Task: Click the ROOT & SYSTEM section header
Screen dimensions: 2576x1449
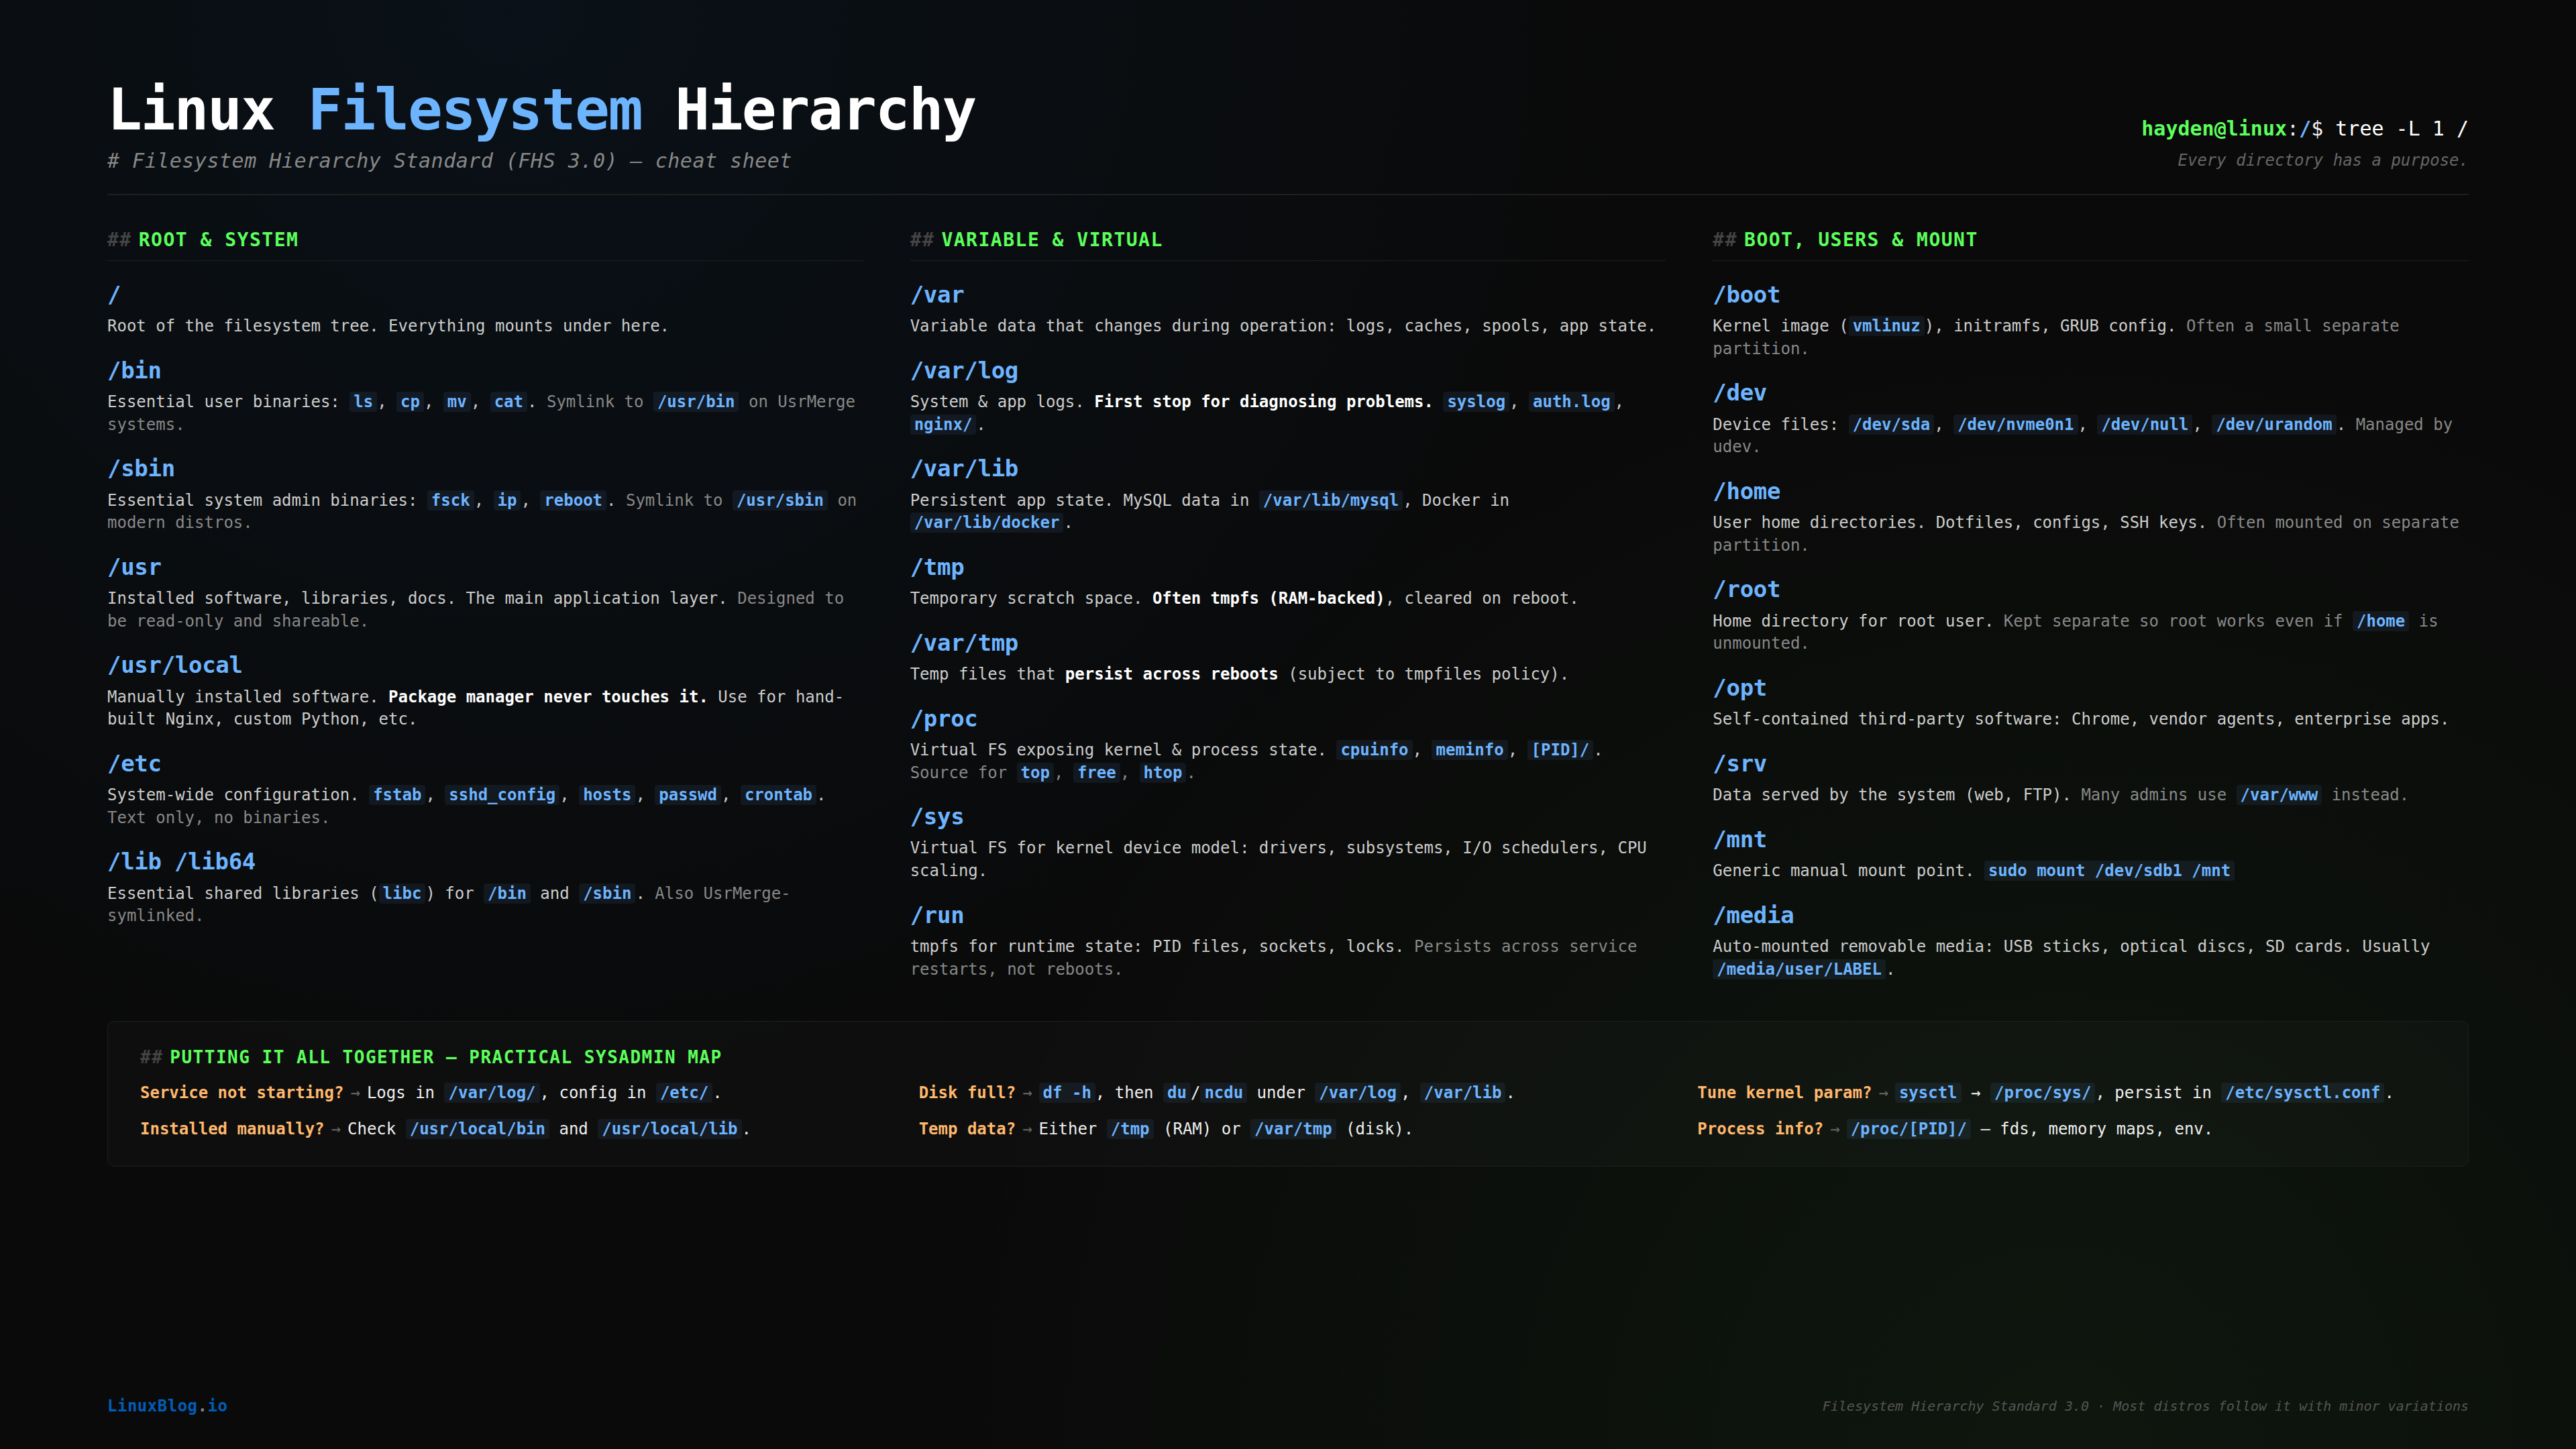Action: coord(217,239)
